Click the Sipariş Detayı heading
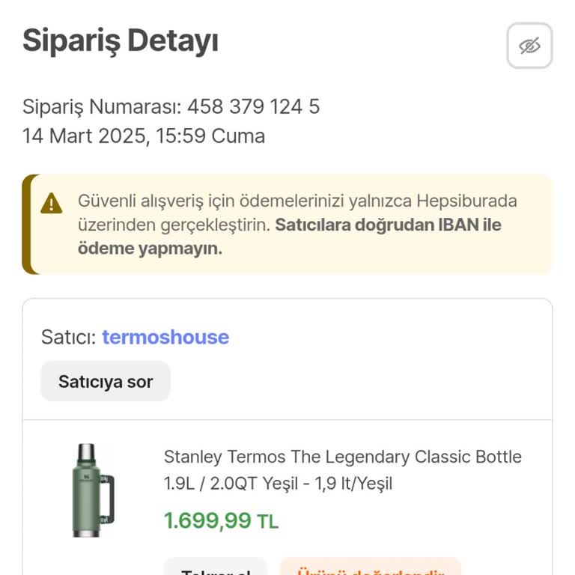This screenshot has width=575, height=575. (x=120, y=40)
